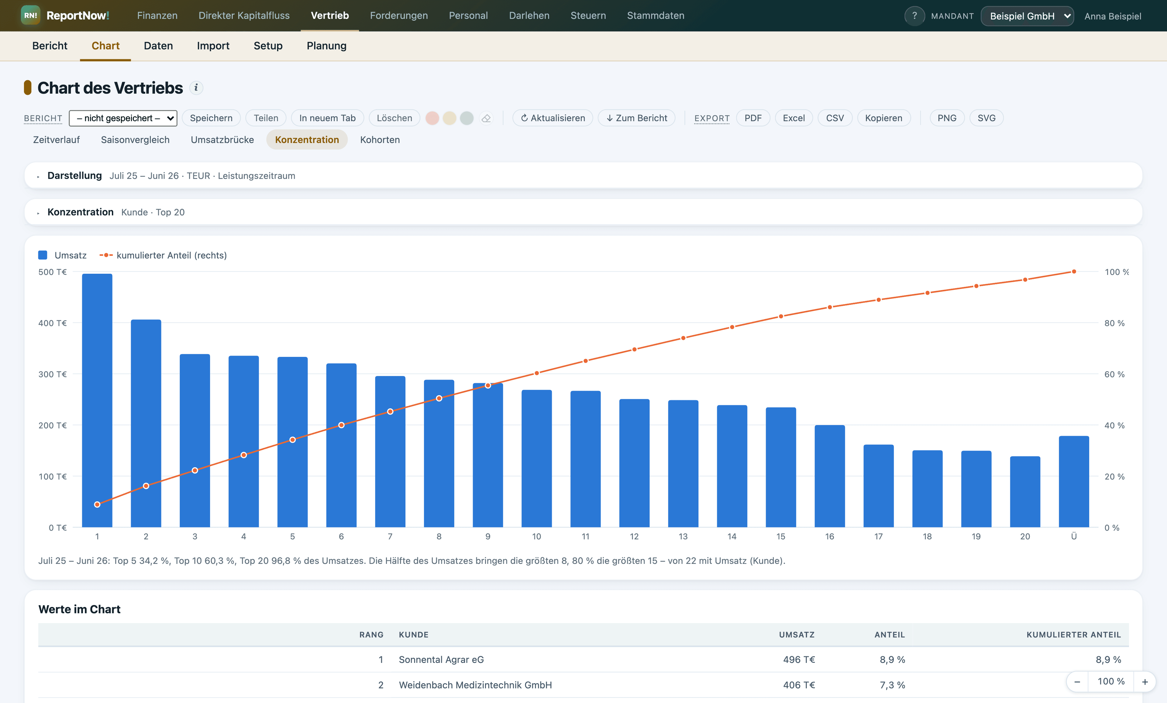Click the Speichern button
This screenshot has width=1167, height=703.
(x=211, y=118)
